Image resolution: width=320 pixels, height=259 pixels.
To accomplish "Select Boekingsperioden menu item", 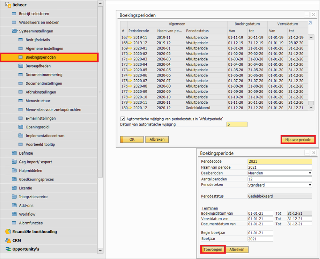I will [x=49, y=57].
